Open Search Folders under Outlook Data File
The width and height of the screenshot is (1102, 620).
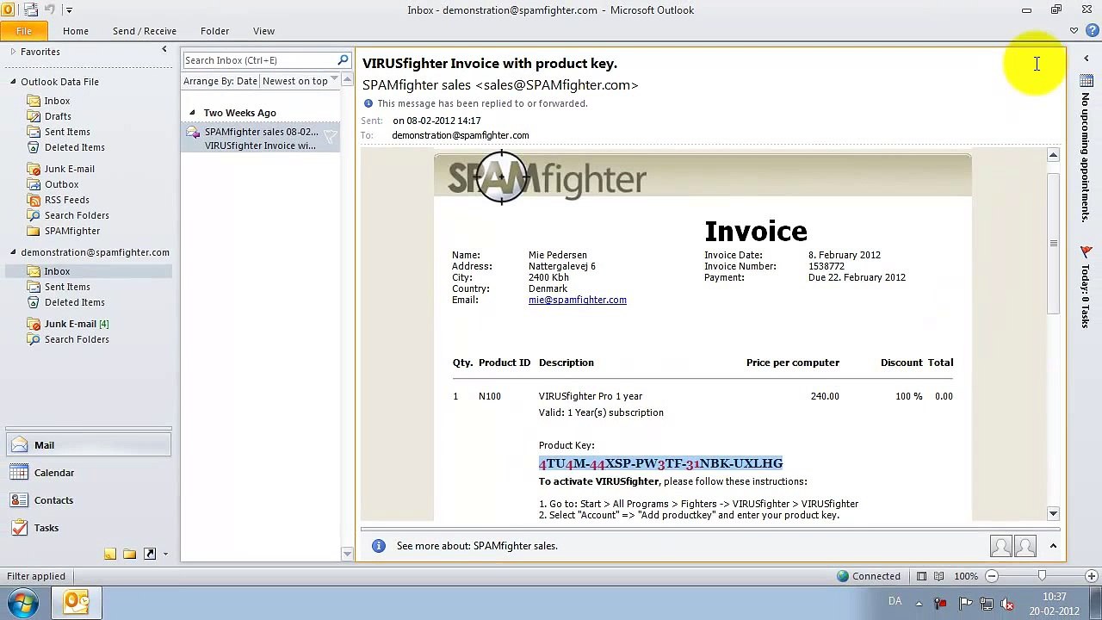[77, 215]
